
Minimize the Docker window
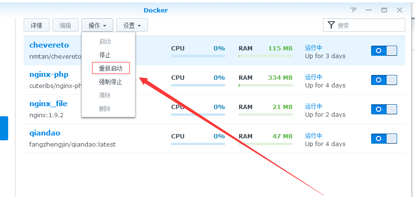click(x=369, y=10)
